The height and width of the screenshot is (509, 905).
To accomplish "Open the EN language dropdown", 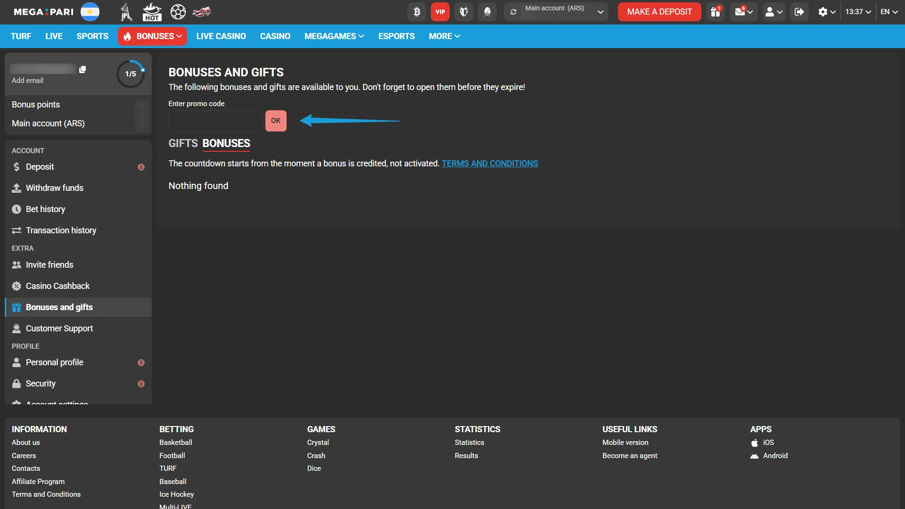I will 889,12.
